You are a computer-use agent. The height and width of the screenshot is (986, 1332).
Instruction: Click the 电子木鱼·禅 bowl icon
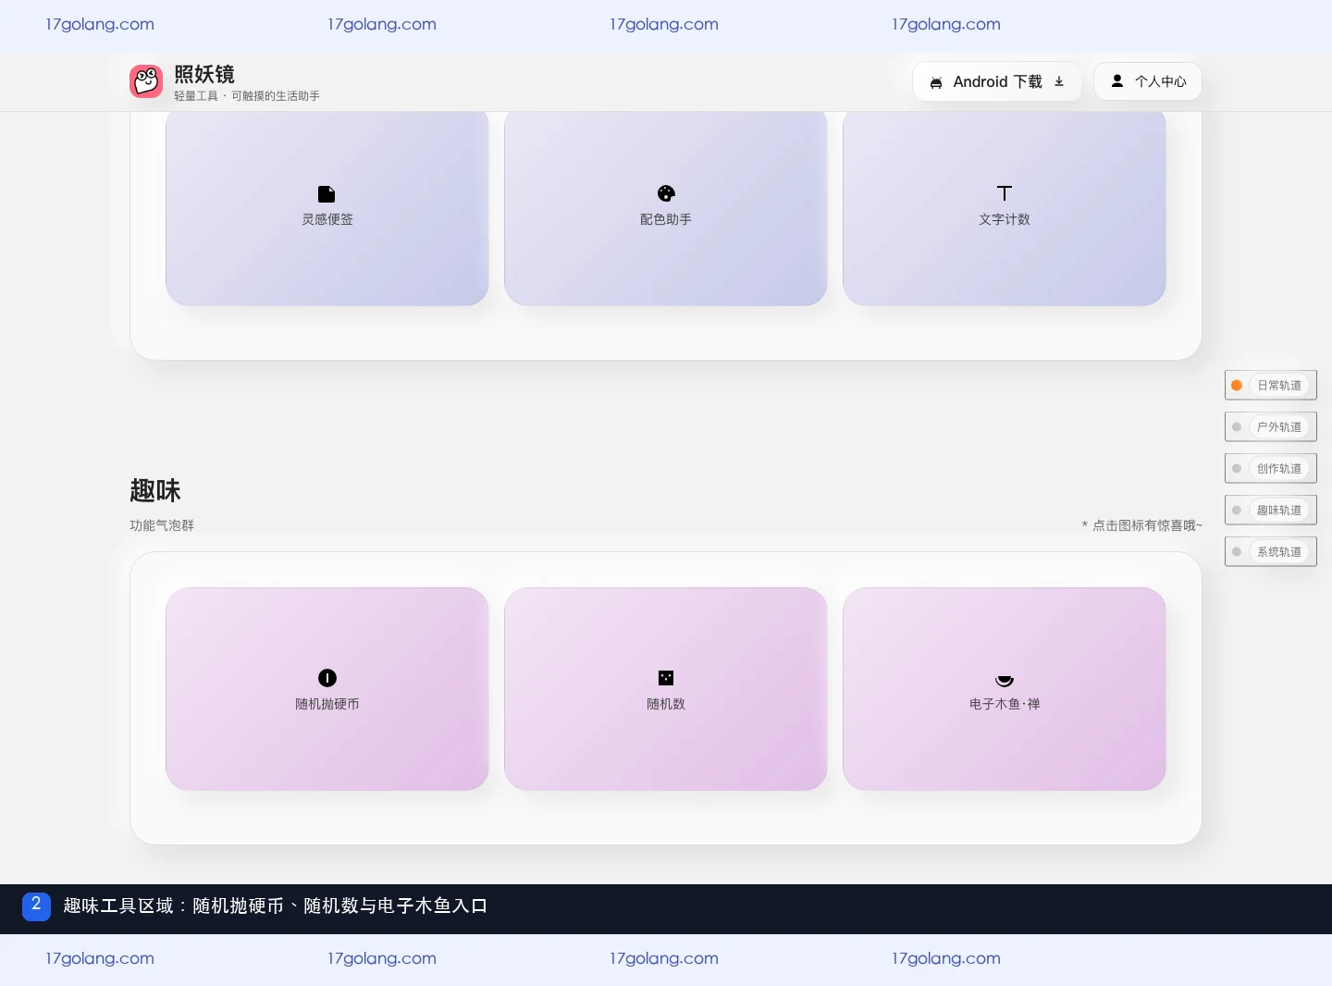(x=1005, y=680)
